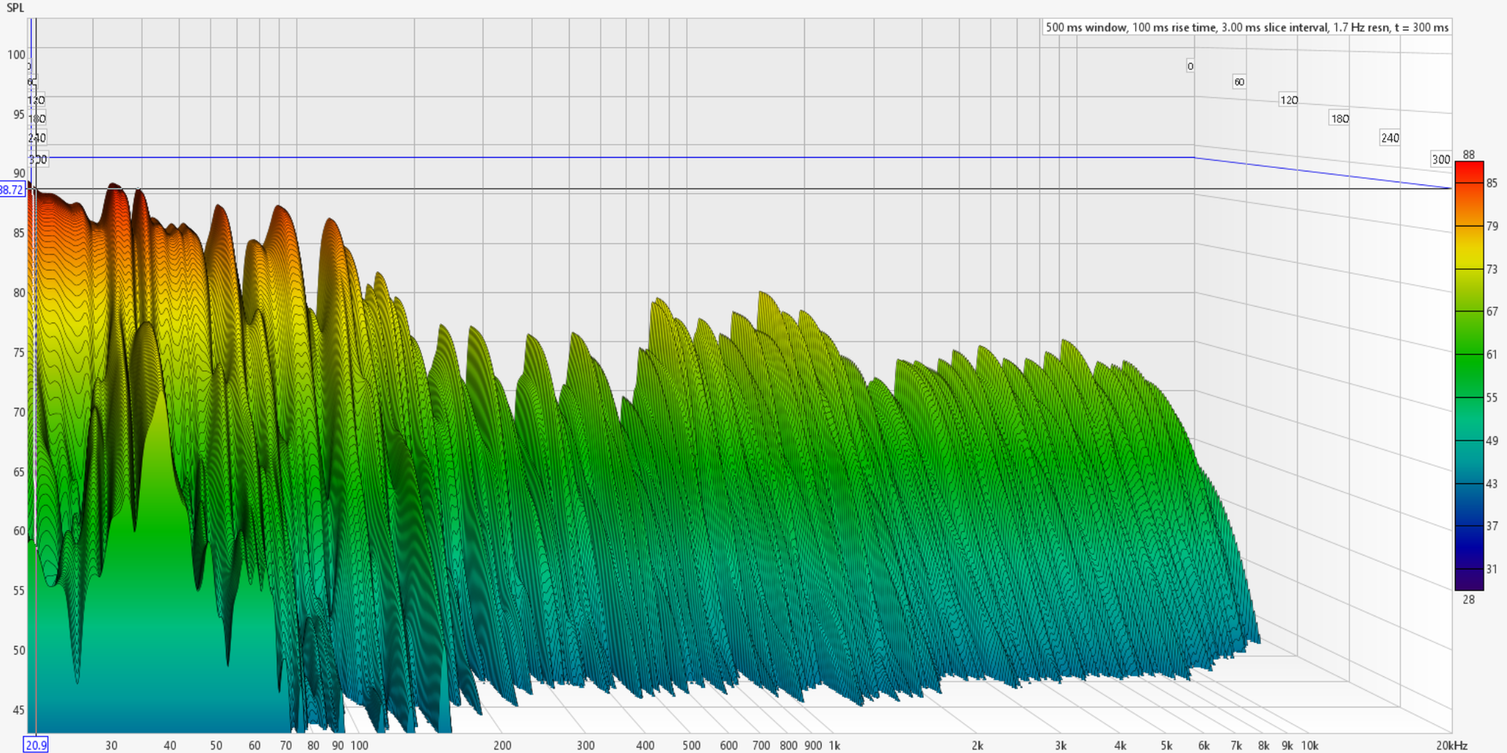1507x753 pixels.
Task: Click the 45 dB SPL axis label
Action: point(19,710)
